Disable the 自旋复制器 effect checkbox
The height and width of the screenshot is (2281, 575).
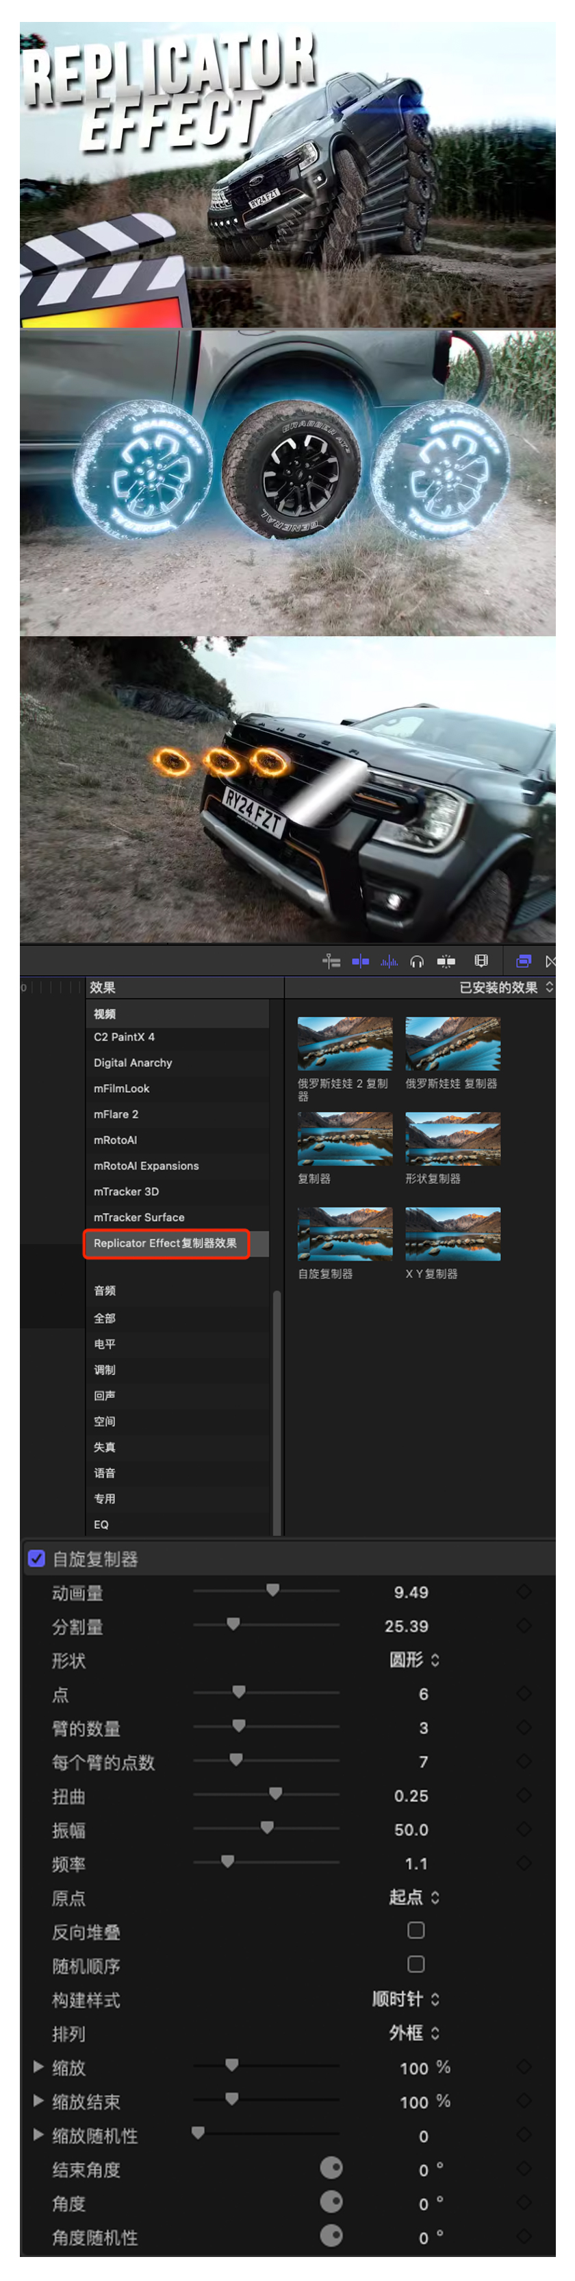36,1558
